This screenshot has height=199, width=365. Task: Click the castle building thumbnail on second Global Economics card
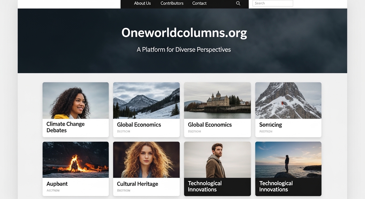217,101
